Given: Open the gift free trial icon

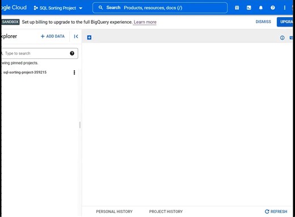Looking at the screenshot, I should click(237, 8).
